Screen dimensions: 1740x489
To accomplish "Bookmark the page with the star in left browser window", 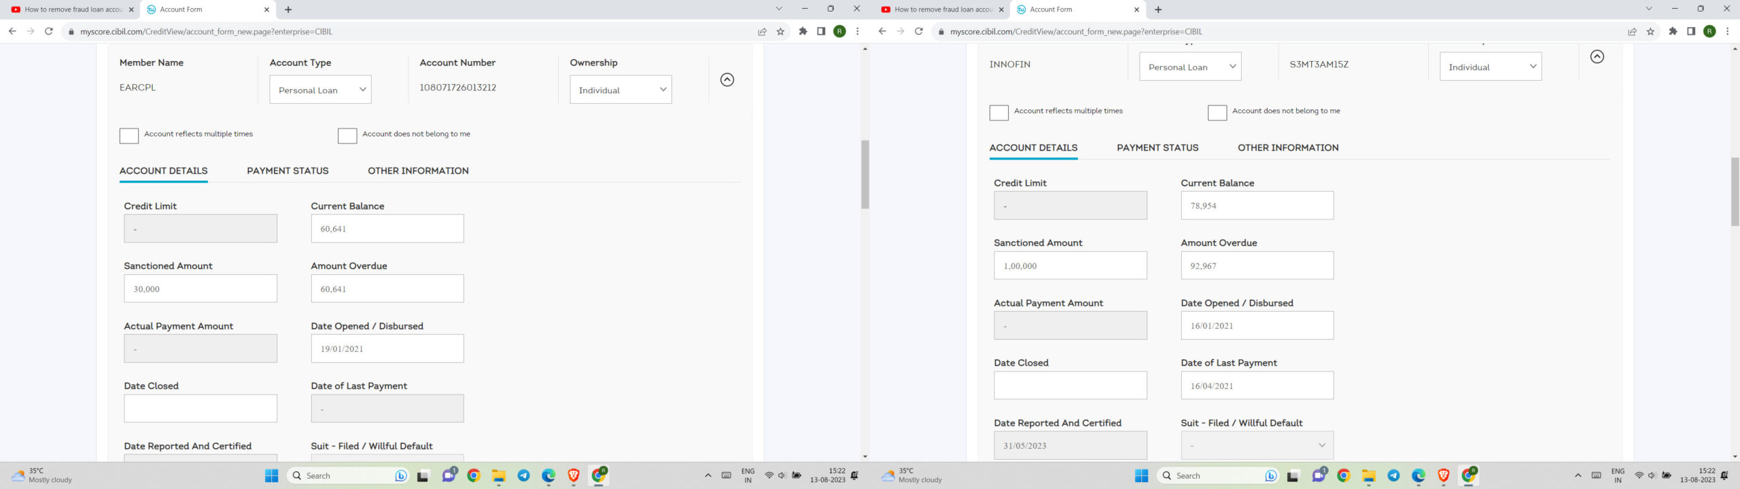I will pos(780,32).
